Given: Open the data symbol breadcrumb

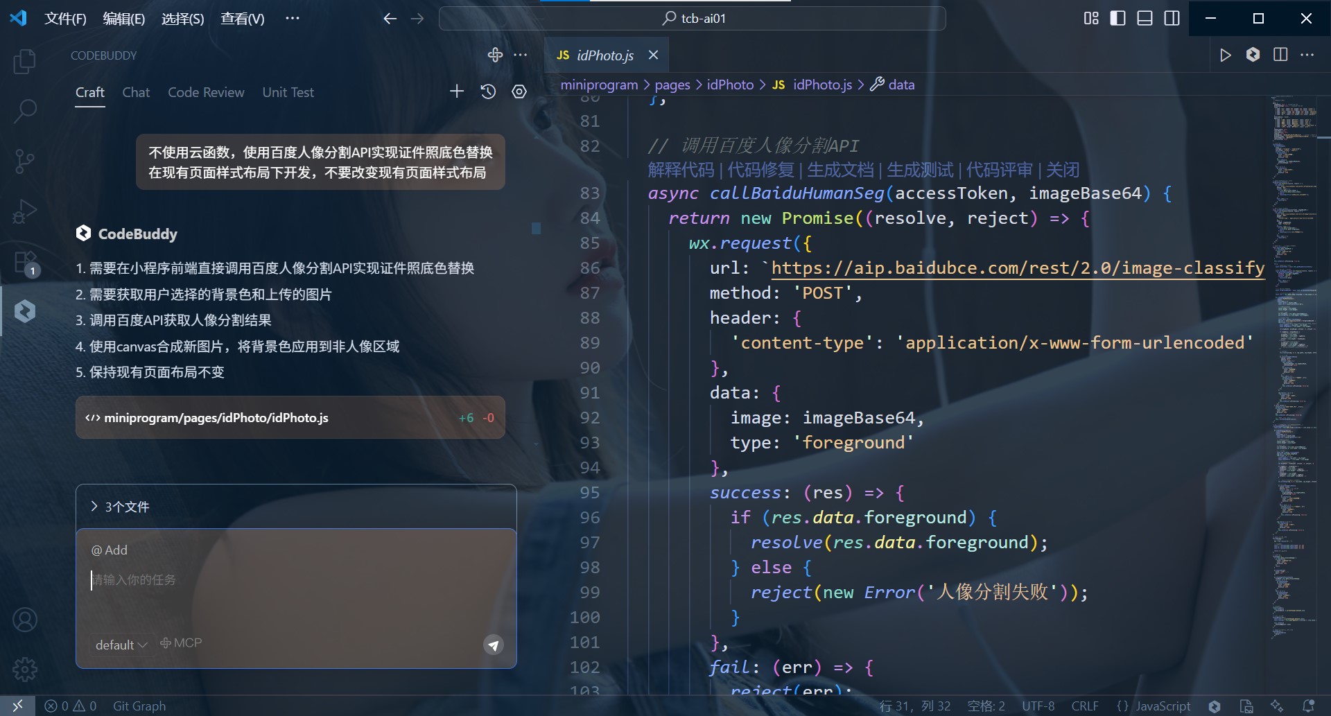Looking at the screenshot, I should [893, 85].
